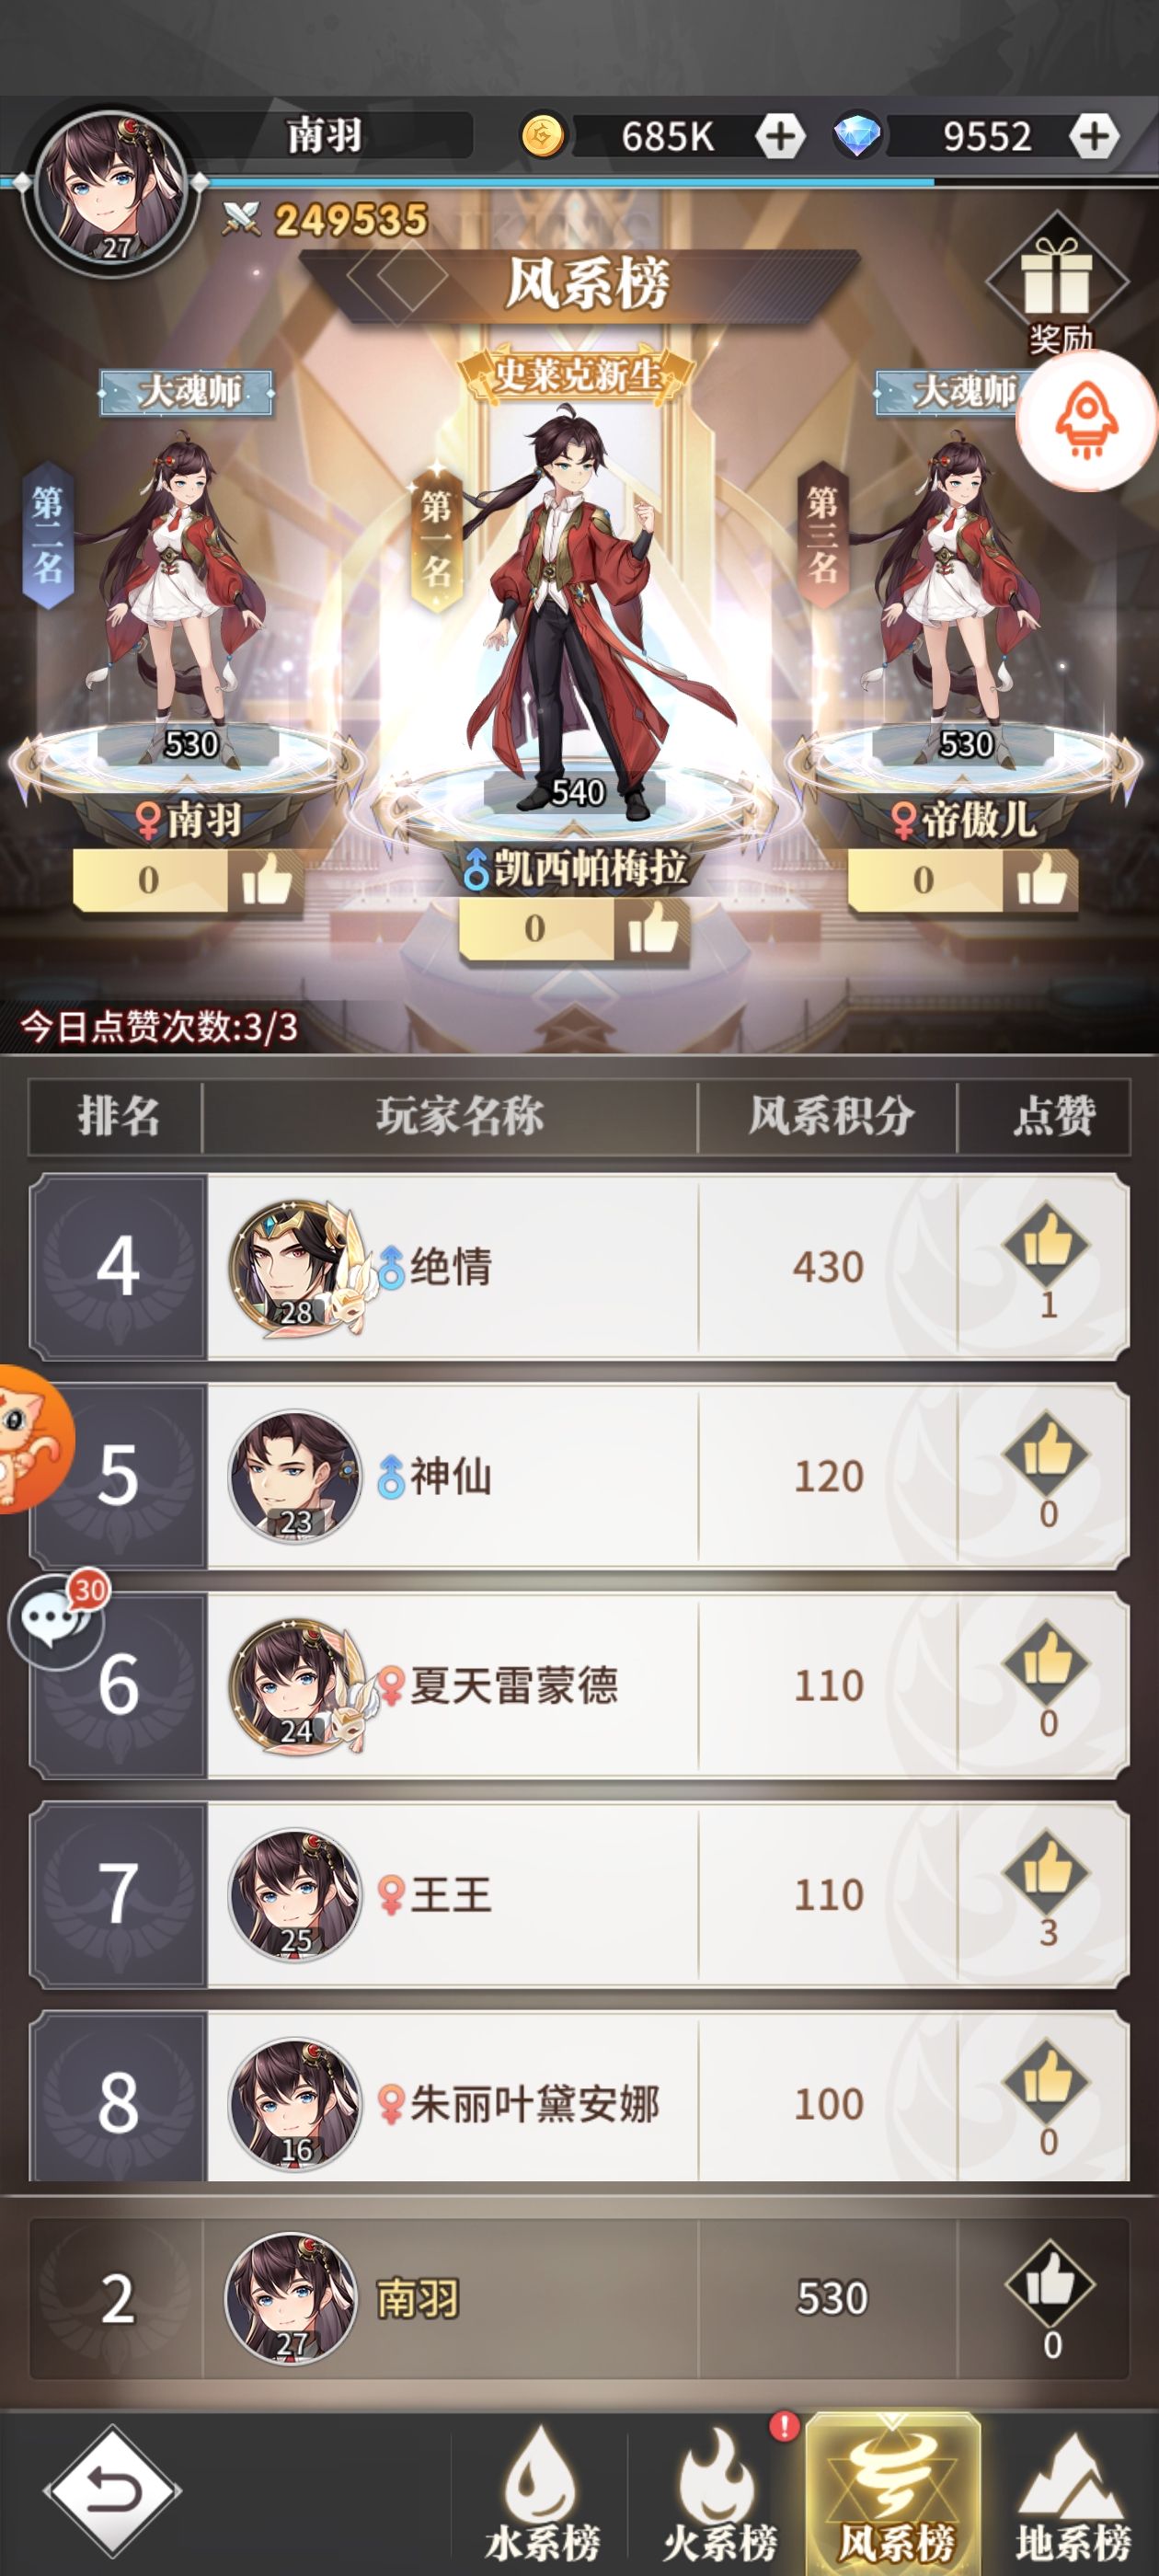Tap the back arrow button
Viewport: 1159px width, 2576px height.
tap(113, 2491)
